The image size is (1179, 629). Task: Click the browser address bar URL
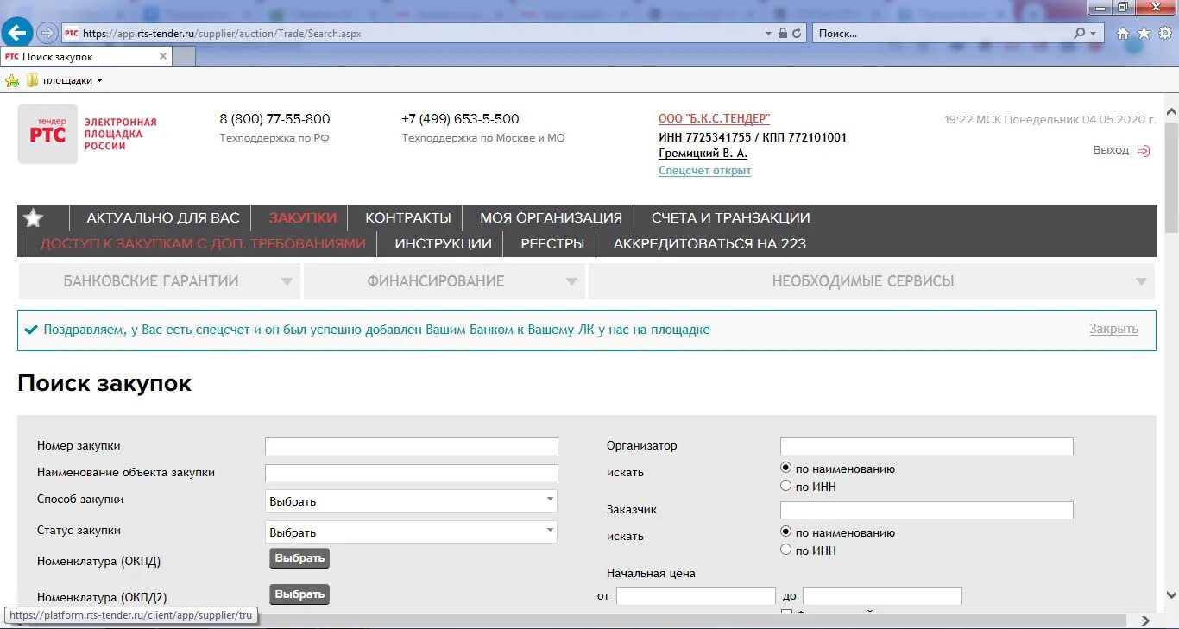click(222, 34)
